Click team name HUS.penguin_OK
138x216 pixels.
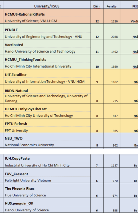pos(19,203)
